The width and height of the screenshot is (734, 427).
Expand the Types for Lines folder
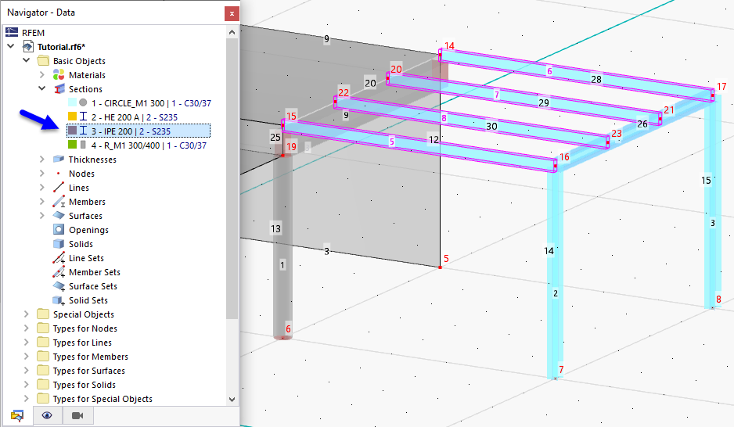(27, 342)
